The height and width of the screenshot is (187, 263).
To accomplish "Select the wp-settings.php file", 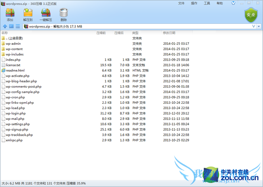I will tap(18, 124).
